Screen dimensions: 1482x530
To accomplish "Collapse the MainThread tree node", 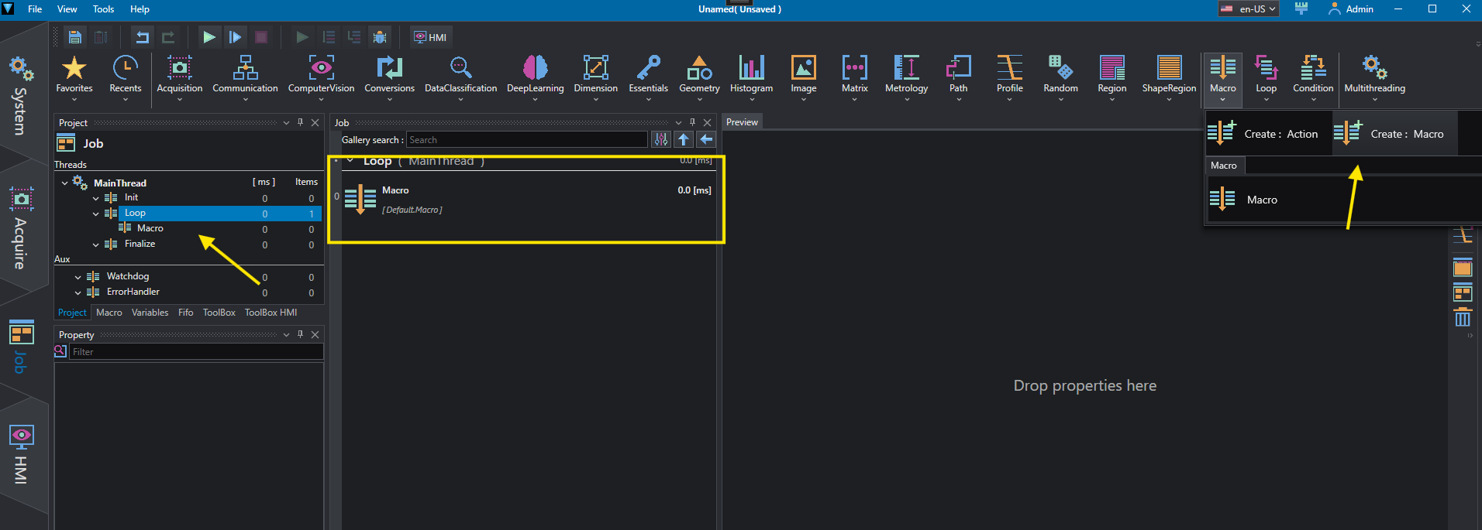I will 64,183.
